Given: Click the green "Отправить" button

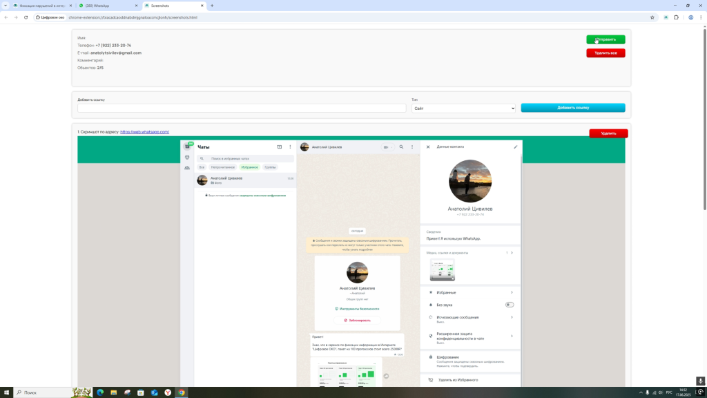Looking at the screenshot, I should (x=606, y=39).
